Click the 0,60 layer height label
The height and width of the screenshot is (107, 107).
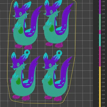pos(103,95)
